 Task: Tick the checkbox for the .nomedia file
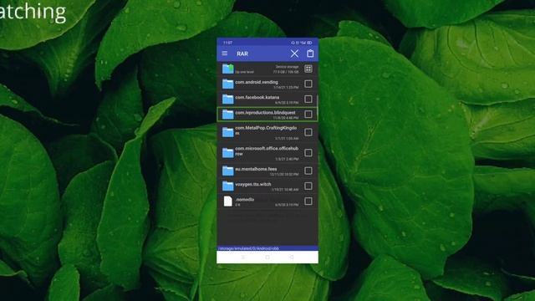coord(308,201)
